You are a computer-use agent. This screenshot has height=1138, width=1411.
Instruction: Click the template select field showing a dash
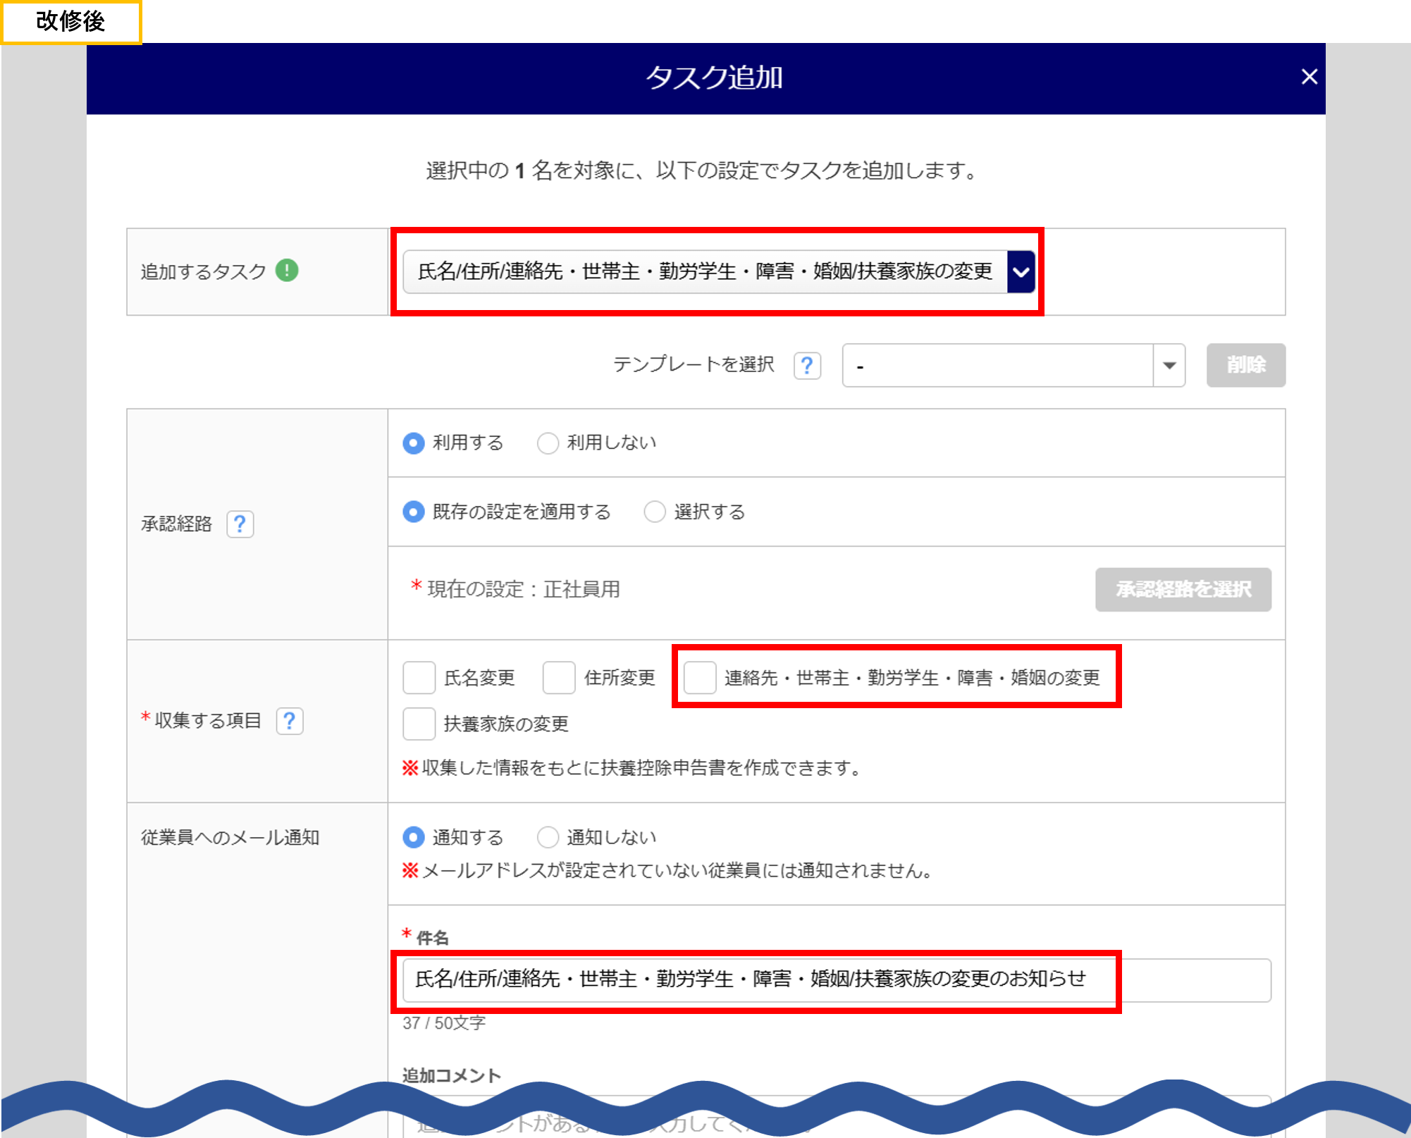pos(997,365)
